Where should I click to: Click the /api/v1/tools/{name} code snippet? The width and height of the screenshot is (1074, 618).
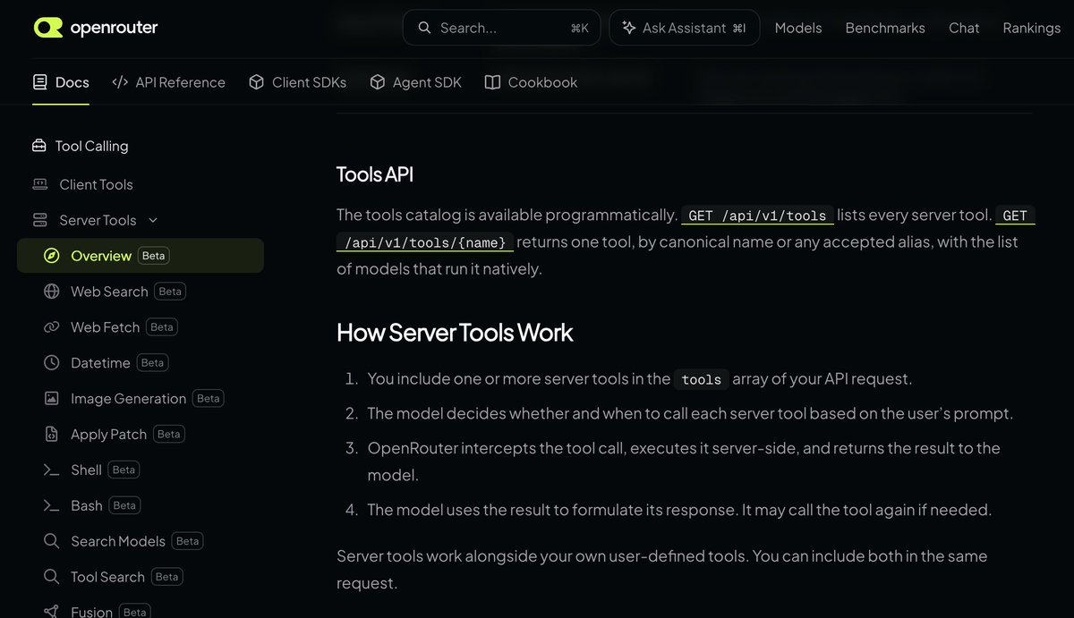(425, 242)
